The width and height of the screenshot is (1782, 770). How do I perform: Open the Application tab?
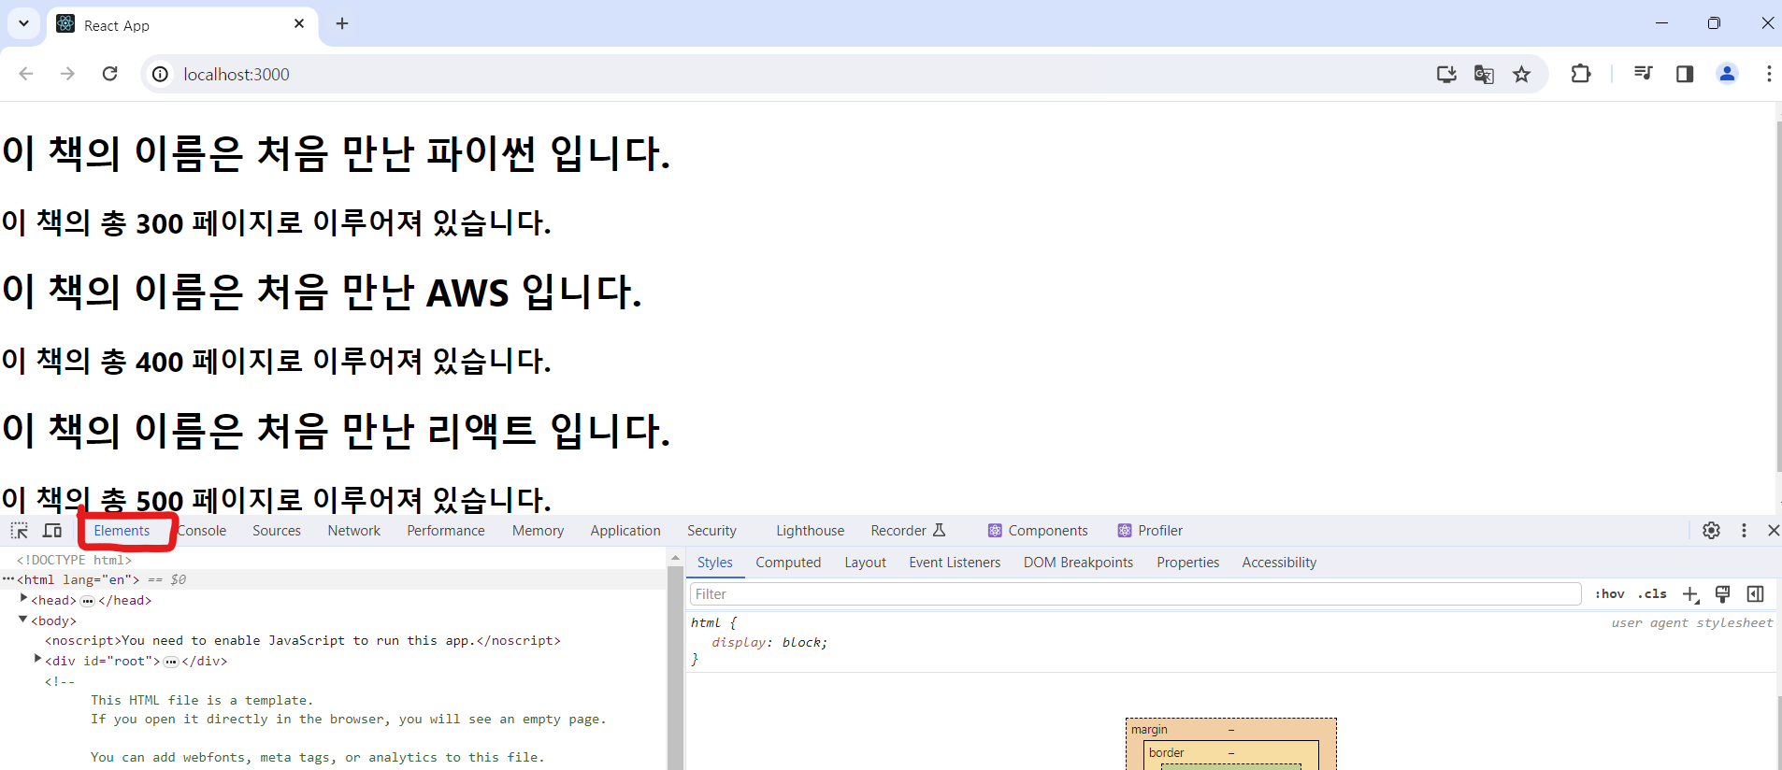[625, 531]
